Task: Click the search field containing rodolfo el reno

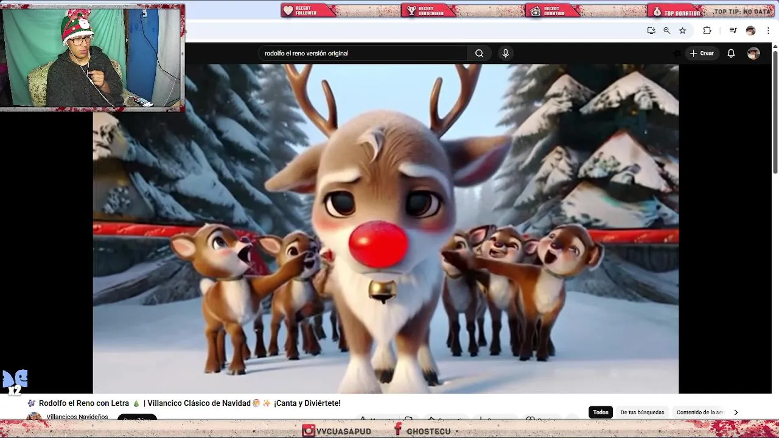Action: (363, 54)
